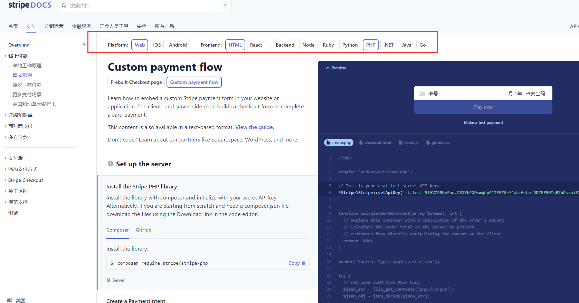Open the 所有产品 nav item
579x303 pixels.
point(164,26)
